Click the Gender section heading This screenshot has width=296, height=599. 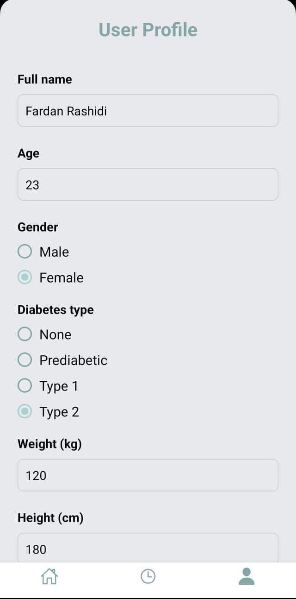[38, 227]
